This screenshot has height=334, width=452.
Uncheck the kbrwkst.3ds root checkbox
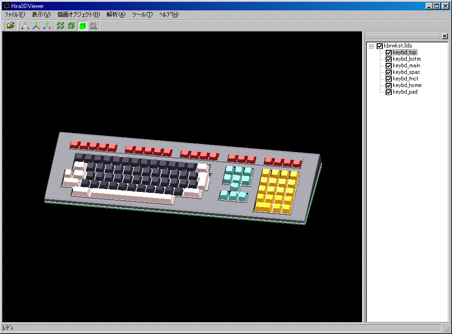pos(379,46)
